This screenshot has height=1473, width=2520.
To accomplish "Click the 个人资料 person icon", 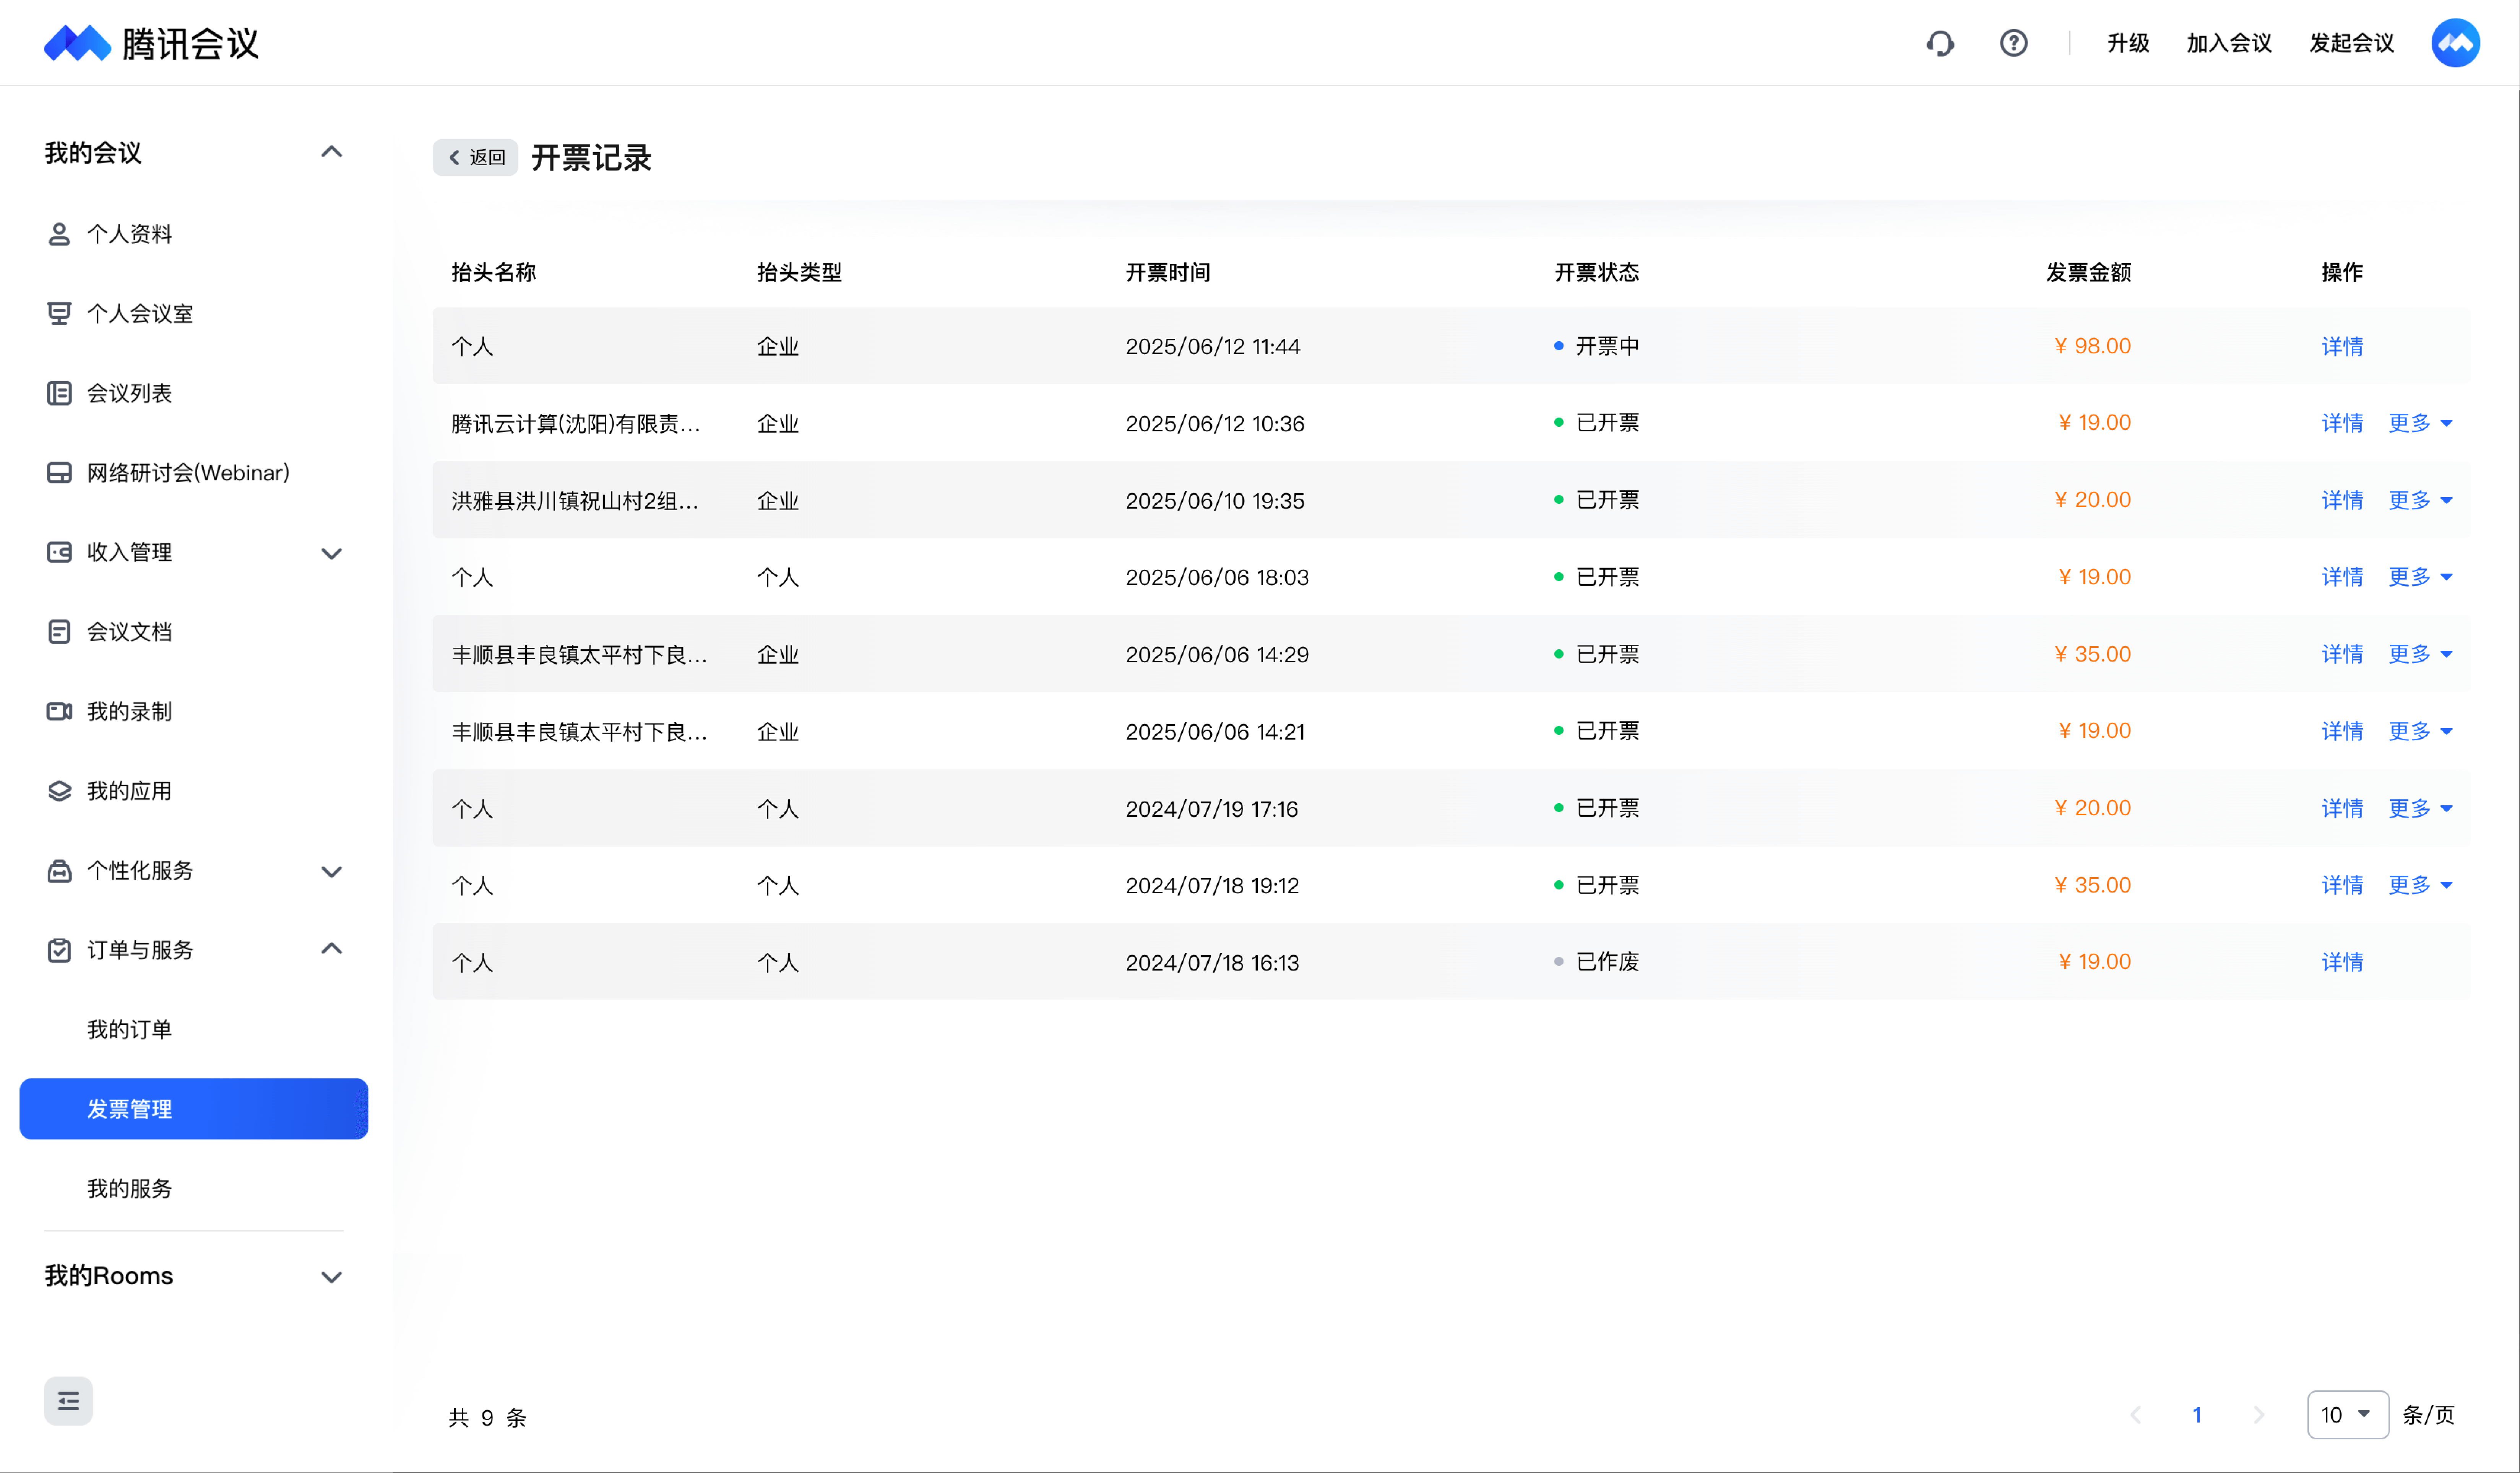I will click(x=59, y=234).
